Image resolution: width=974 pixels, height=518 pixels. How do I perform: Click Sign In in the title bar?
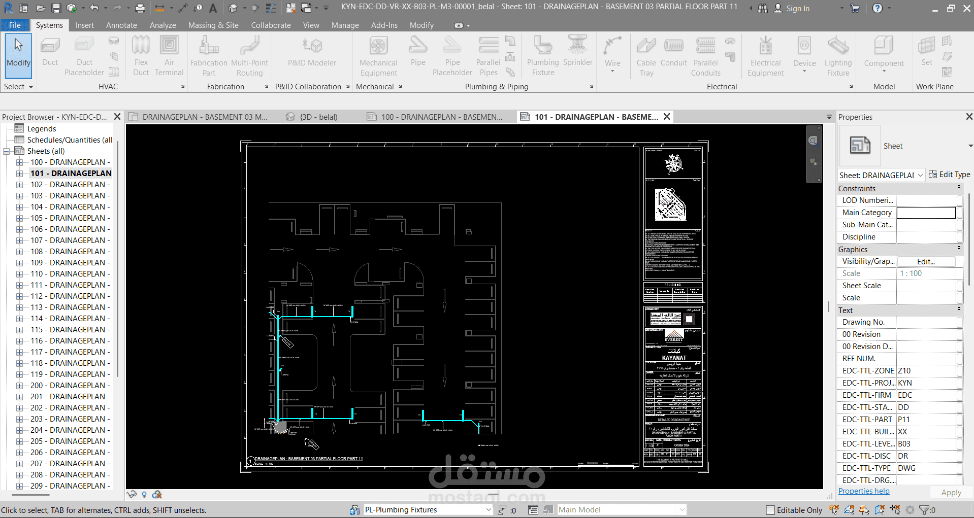(x=797, y=9)
